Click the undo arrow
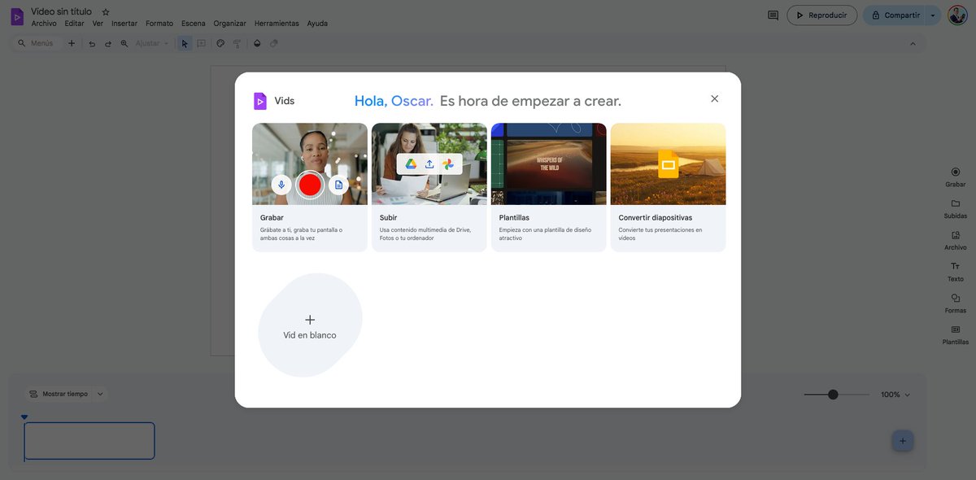976x480 pixels. pos(92,43)
